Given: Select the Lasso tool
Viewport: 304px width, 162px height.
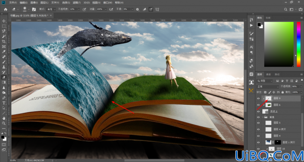Looking at the screenshot, I should click(x=4, y=31).
